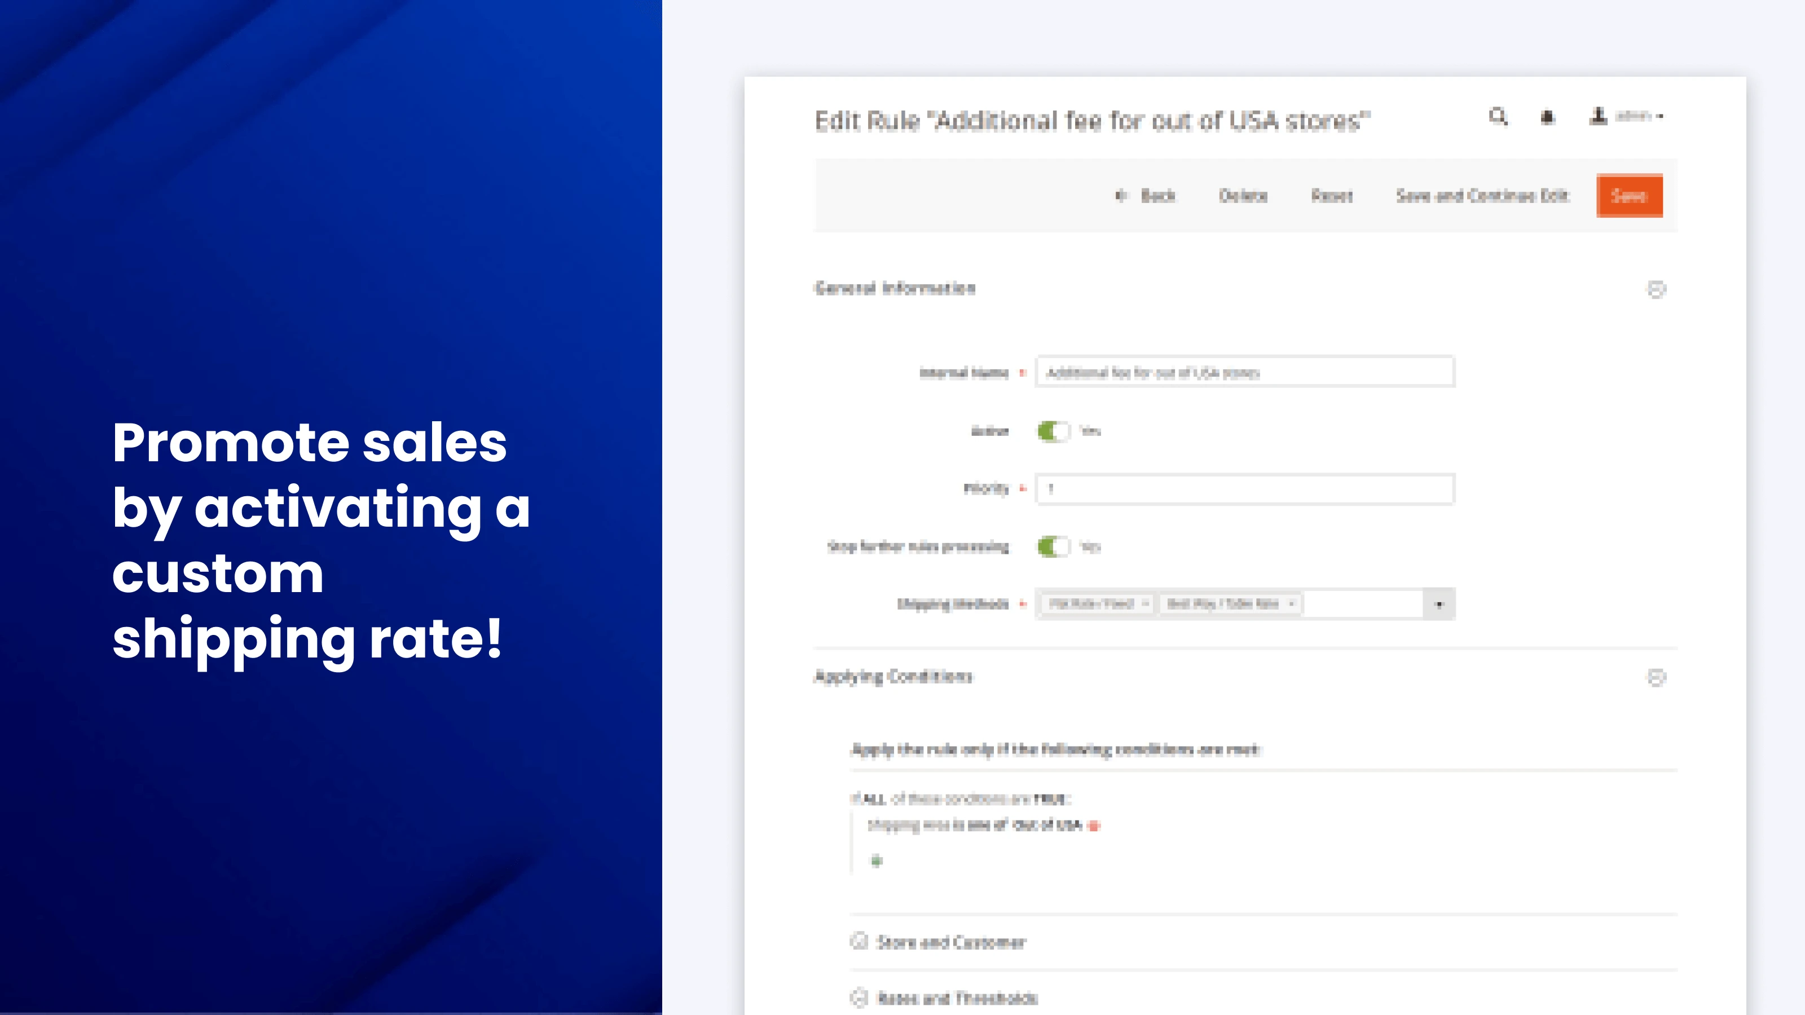Viewport: 1805px width, 1015px height.
Task: Remove the second shipping method tag
Action: pos(1291,604)
